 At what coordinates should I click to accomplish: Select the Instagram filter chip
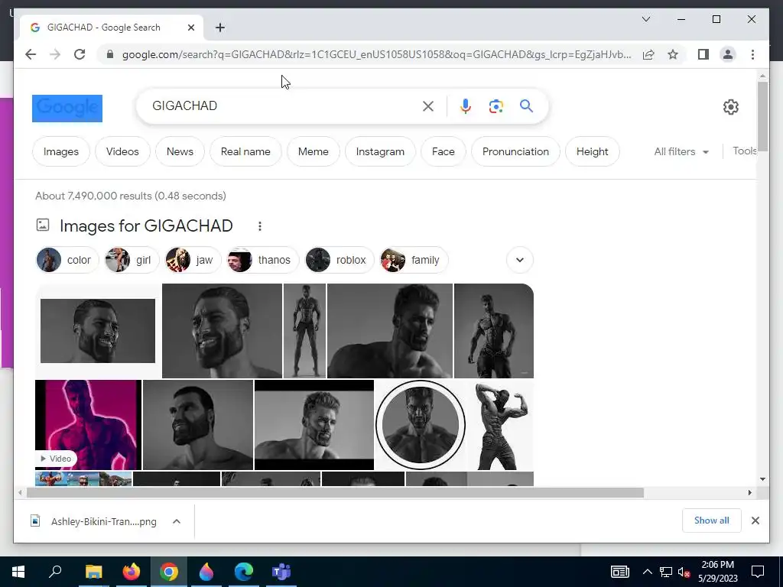(x=380, y=151)
